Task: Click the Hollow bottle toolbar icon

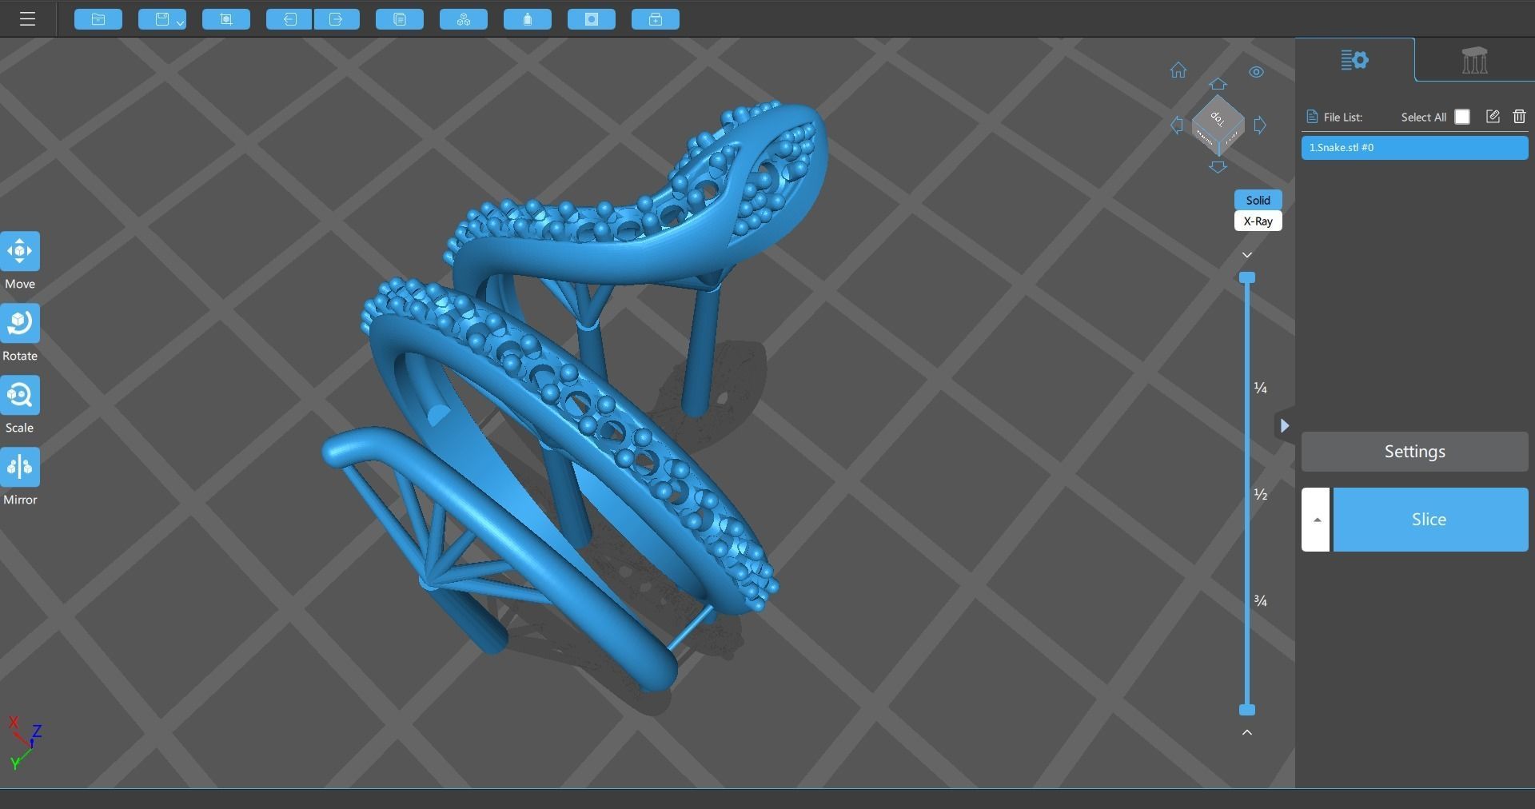Action: [528, 19]
